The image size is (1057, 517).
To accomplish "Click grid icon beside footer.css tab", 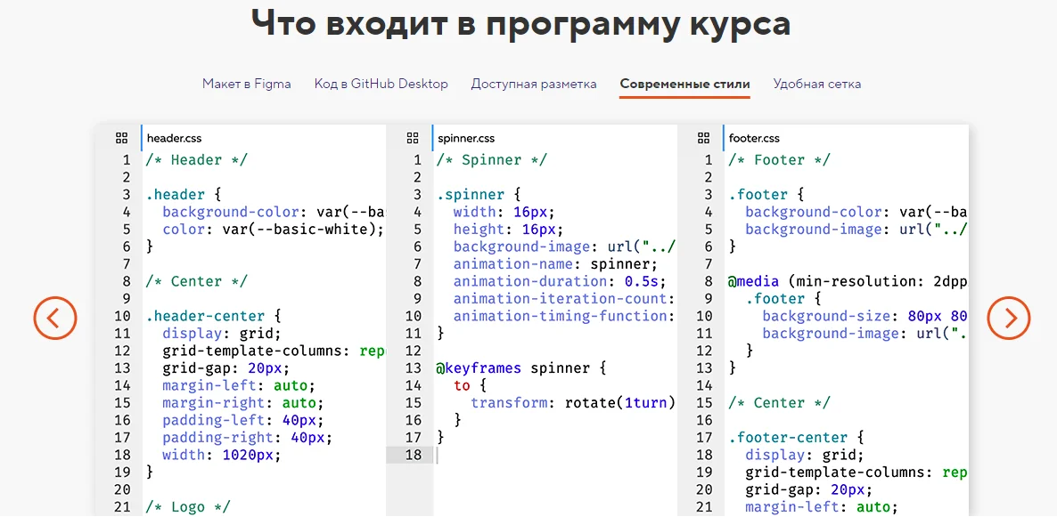I will click(703, 138).
